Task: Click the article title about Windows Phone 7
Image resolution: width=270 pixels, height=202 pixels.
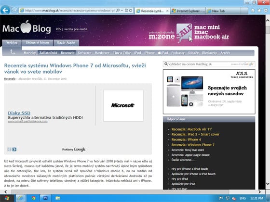Action: (75, 68)
